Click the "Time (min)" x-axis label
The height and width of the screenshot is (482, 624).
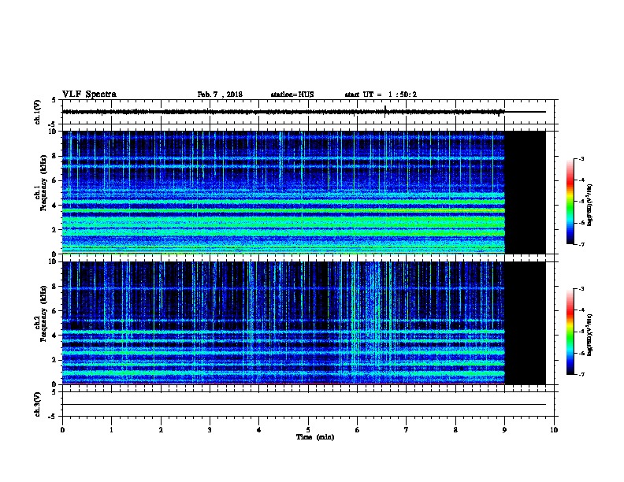(315, 437)
